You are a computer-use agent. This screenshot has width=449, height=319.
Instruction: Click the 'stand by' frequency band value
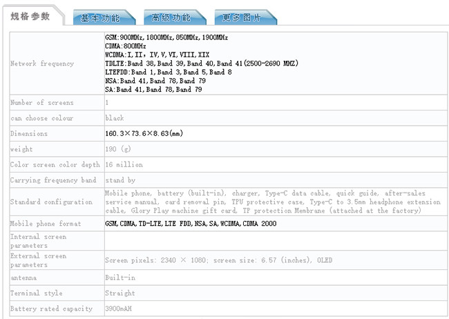120,180
